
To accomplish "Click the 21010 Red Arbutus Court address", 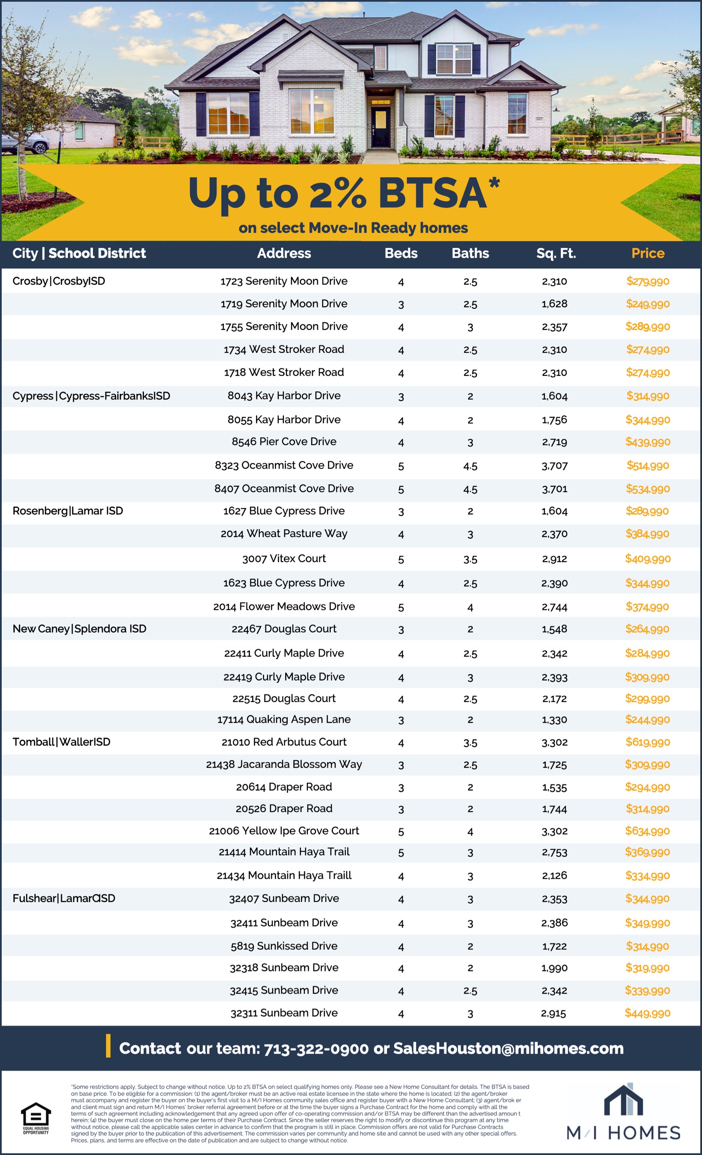I will click(x=283, y=742).
